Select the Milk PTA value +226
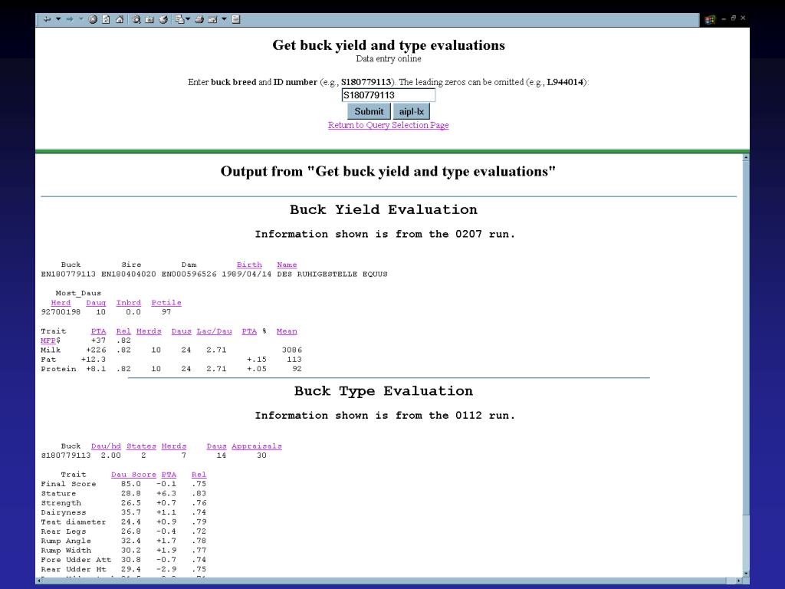The image size is (785, 589). tap(96, 350)
